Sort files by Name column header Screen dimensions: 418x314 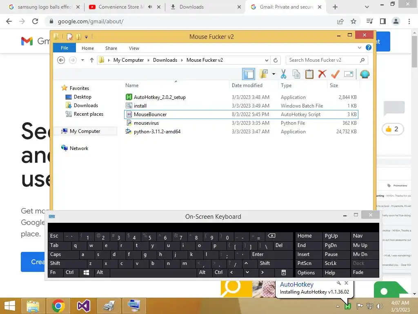point(176,85)
